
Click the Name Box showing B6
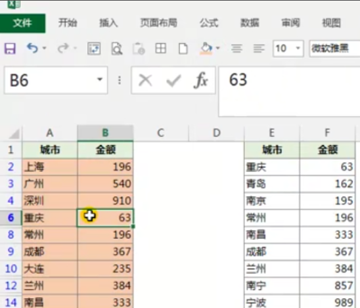pyautogui.click(x=56, y=80)
